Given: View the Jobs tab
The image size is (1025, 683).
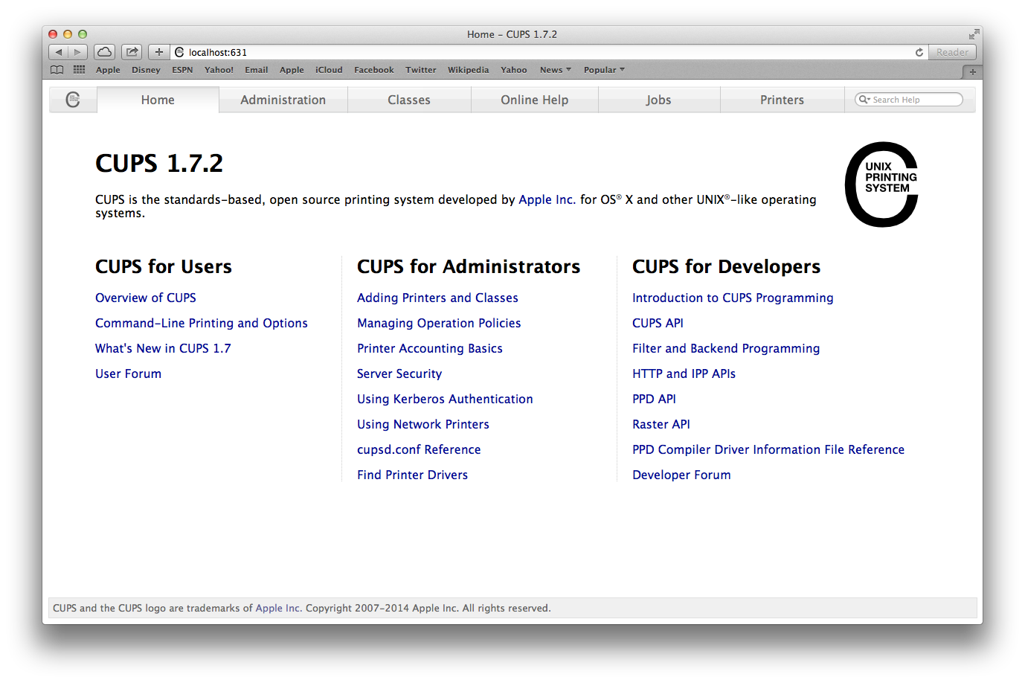Looking at the screenshot, I should click(x=659, y=100).
